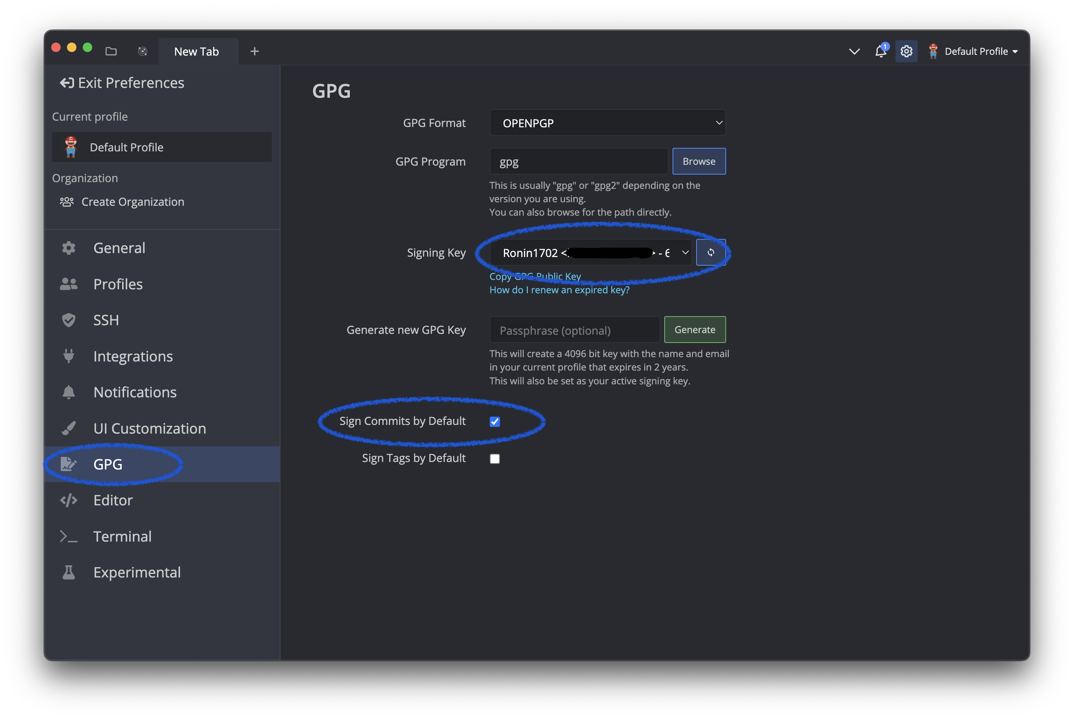Disable Sign Commits by Default checkbox

tap(494, 421)
